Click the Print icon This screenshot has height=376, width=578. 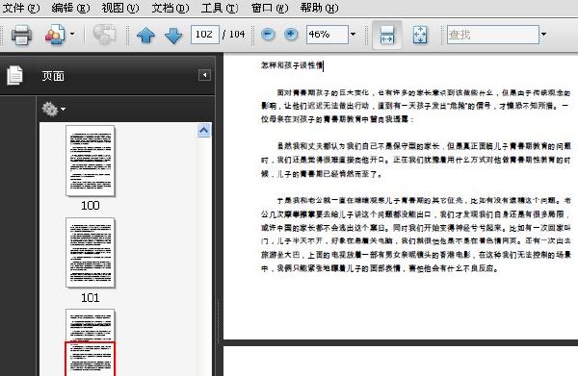(x=21, y=35)
